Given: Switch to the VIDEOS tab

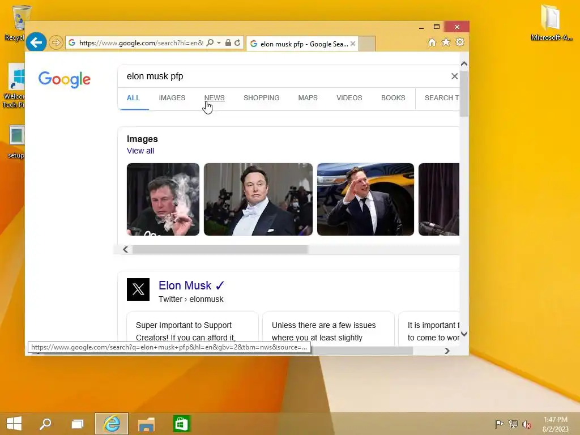Looking at the screenshot, I should (349, 98).
